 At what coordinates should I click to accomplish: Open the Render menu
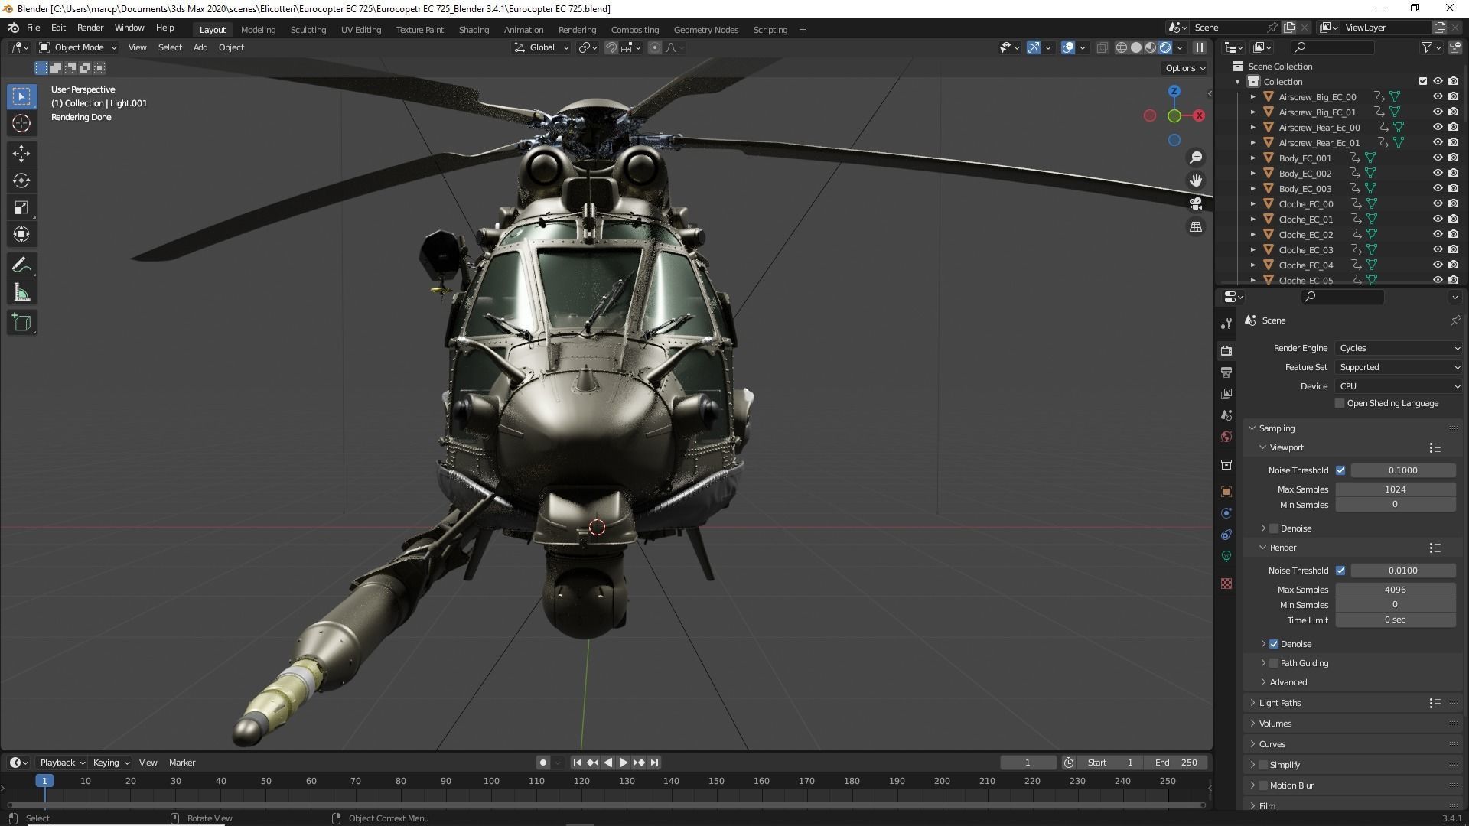[x=90, y=28]
